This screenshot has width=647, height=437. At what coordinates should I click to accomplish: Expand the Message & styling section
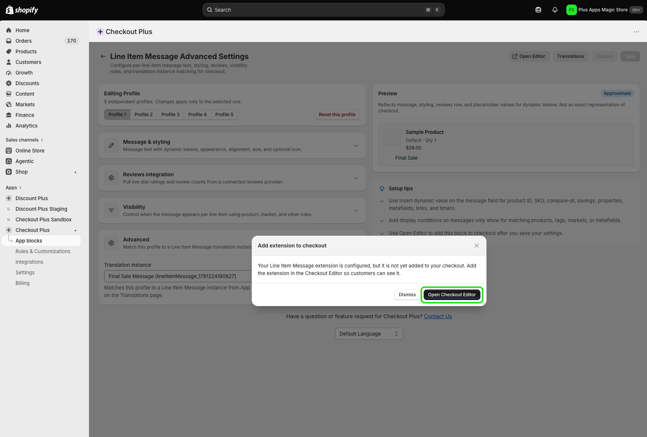coord(356,146)
